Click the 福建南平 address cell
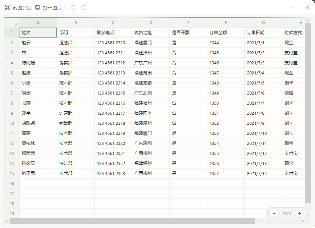This screenshot has height=228, width=315. (151, 113)
